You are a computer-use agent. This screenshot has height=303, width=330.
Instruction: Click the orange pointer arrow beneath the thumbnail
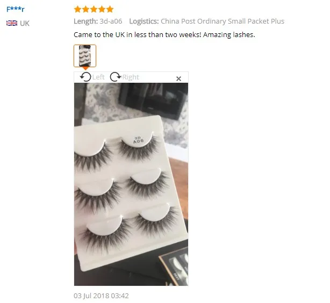85,69
